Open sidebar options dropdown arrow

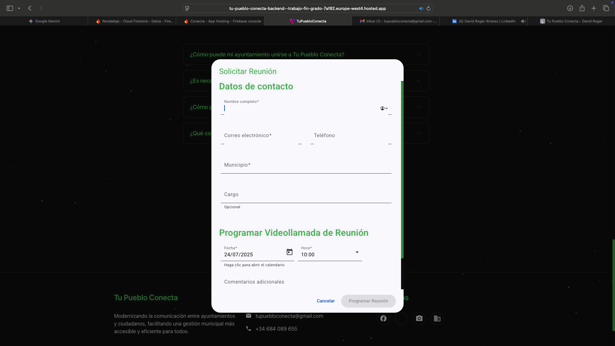[19, 8]
